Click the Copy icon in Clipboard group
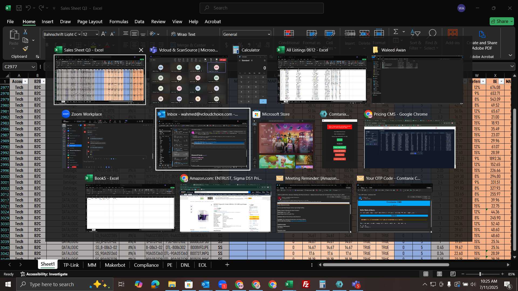This screenshot has height=291, width=518. pos(25,40)
